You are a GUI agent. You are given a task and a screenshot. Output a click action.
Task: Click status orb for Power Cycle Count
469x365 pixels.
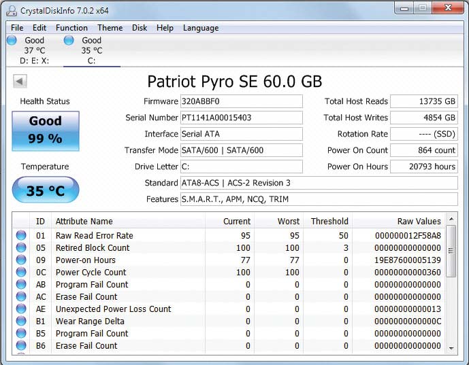(x=21, y=272)
